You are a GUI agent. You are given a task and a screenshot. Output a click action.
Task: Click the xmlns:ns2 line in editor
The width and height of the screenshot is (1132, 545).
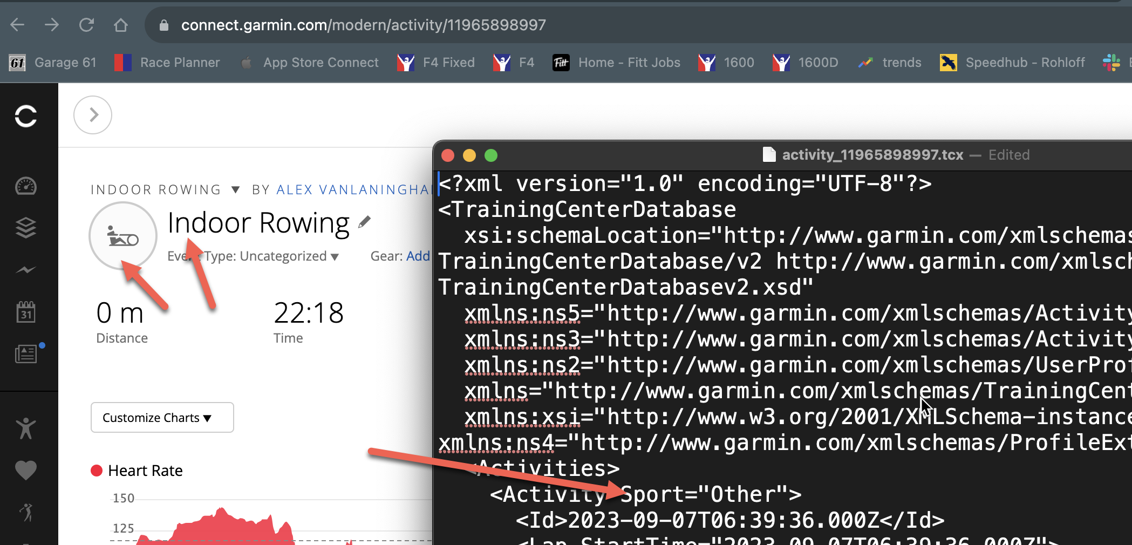(797, 365)
